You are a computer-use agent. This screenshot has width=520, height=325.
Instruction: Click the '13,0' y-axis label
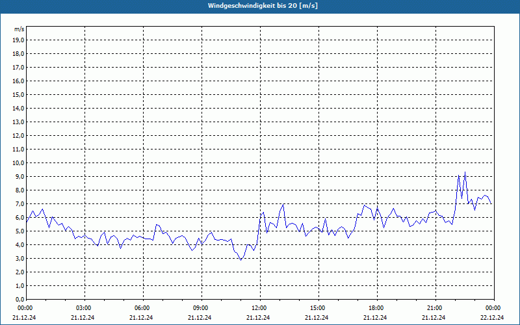coord(18,122)
